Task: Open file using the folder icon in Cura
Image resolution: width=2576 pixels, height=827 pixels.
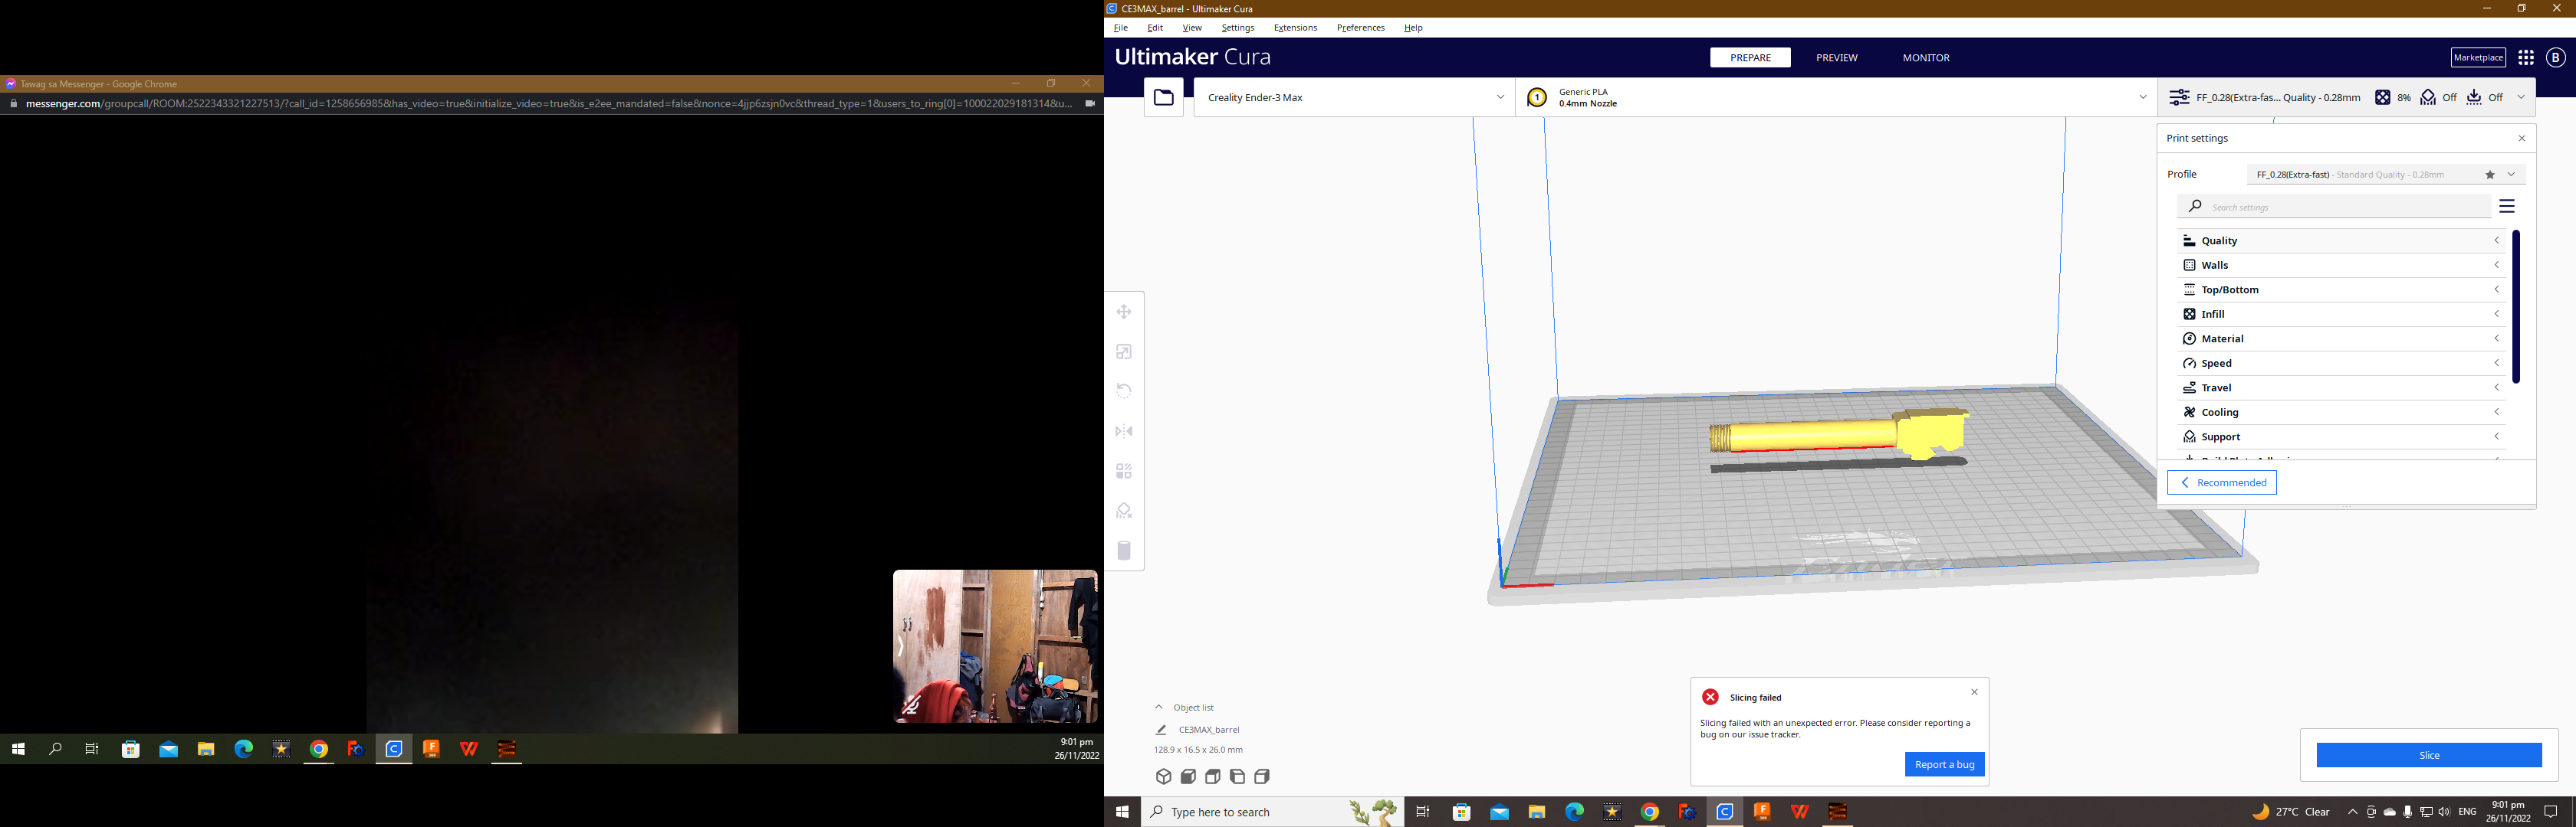Action: [1164, 98]
